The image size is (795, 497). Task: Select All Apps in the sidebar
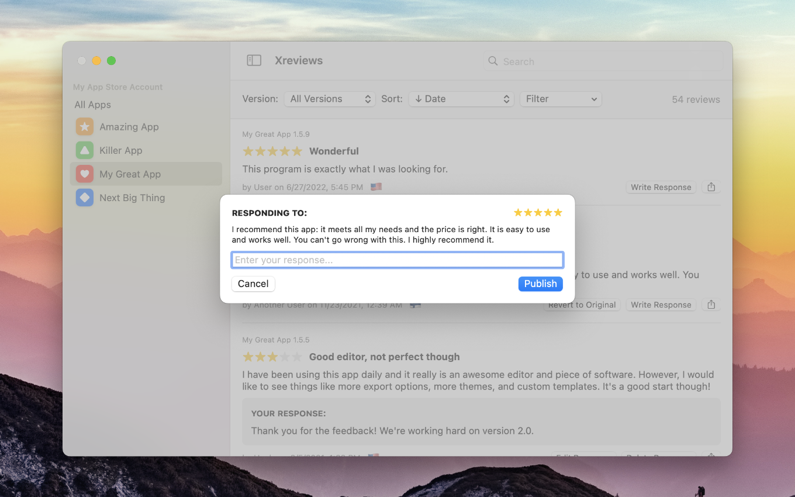tap(93, 105)
